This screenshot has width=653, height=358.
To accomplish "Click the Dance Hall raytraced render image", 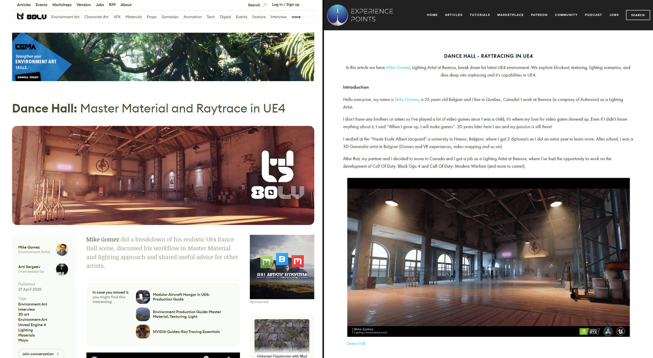I will coord(489,257).
